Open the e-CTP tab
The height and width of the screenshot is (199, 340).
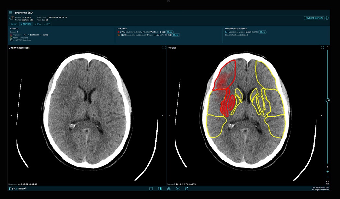47,24
